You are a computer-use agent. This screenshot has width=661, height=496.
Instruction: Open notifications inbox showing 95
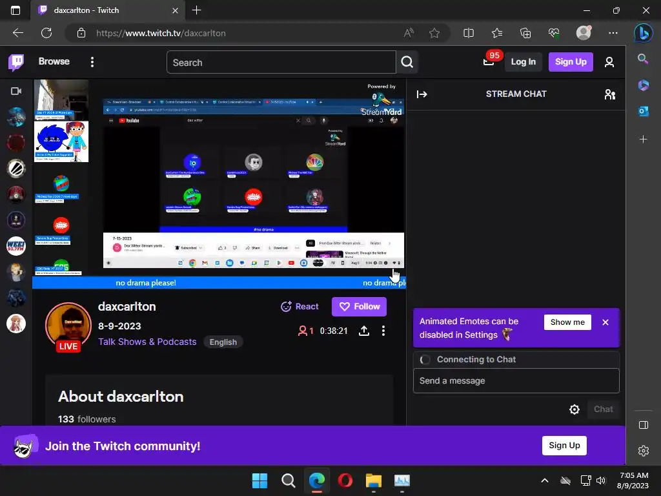tap(489, 61)
